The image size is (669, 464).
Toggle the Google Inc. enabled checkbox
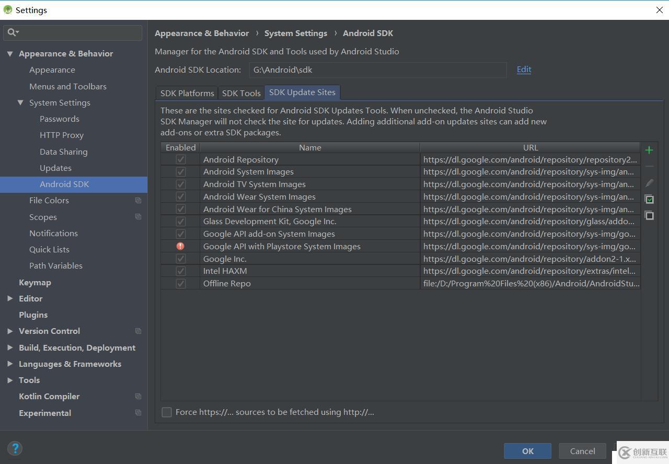tap(180, 259)
